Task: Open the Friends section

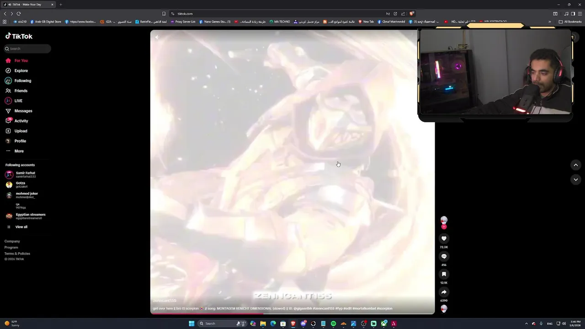Action: click(16, 90)
